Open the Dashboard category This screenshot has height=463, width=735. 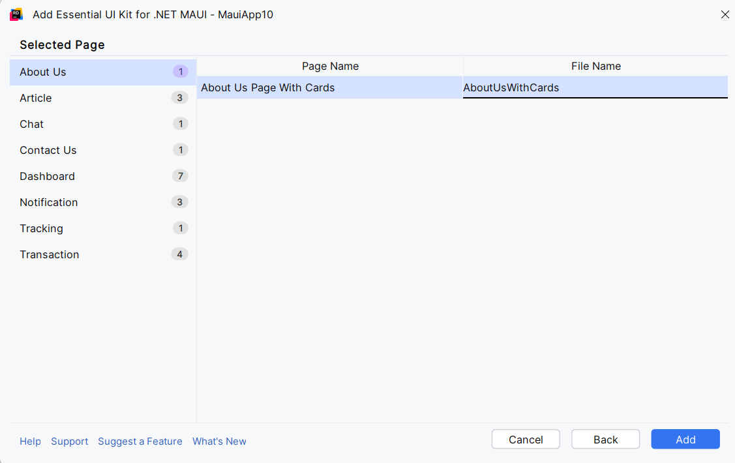pyautogui.click(x=102, y=176)
